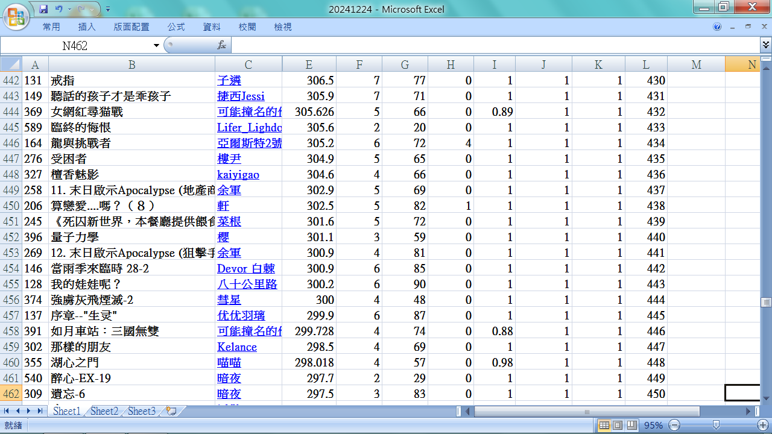The width and height of the screenshot is (772, 434).
Task: Go to first sheet tab arrow
Action: point(7,411)
